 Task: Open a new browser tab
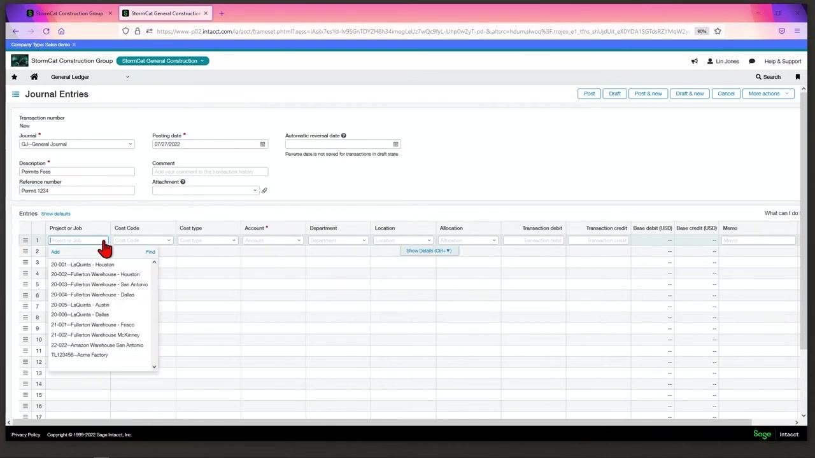tap(222, 13)
